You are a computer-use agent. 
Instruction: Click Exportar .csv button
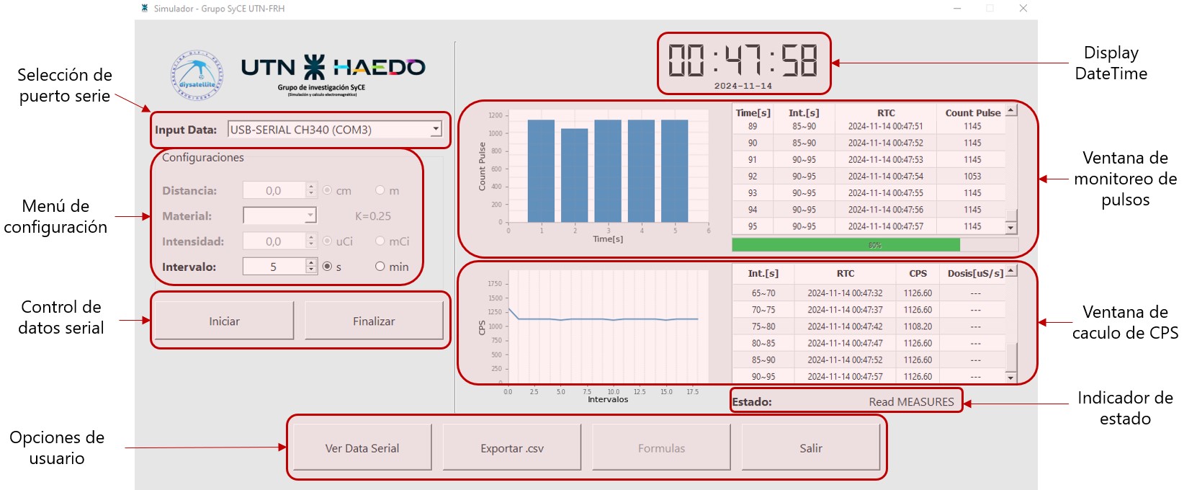(x=512, y=447)
